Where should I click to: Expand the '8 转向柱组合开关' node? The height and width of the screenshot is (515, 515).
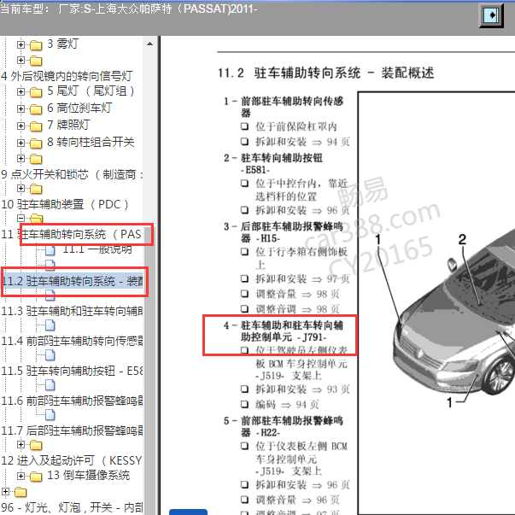(20, 143)
